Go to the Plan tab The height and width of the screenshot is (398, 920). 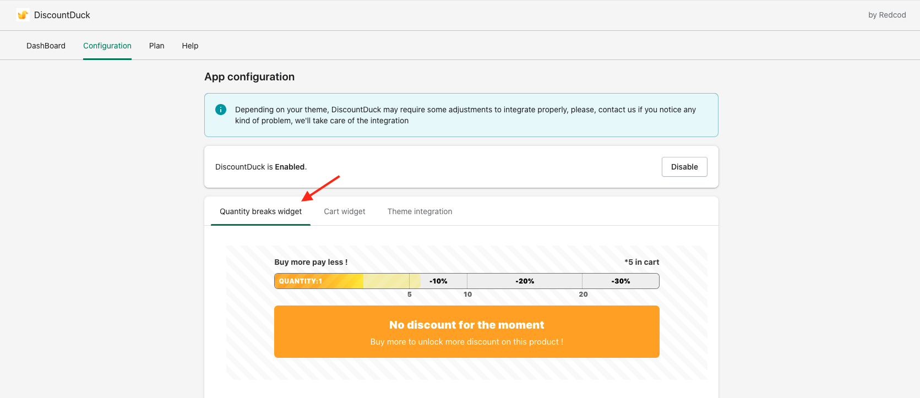pos(156,46)
